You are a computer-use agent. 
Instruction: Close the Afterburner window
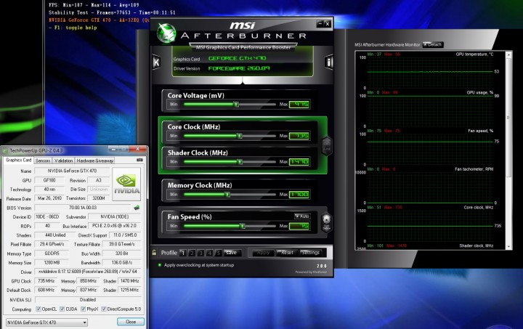click(327, 24)
